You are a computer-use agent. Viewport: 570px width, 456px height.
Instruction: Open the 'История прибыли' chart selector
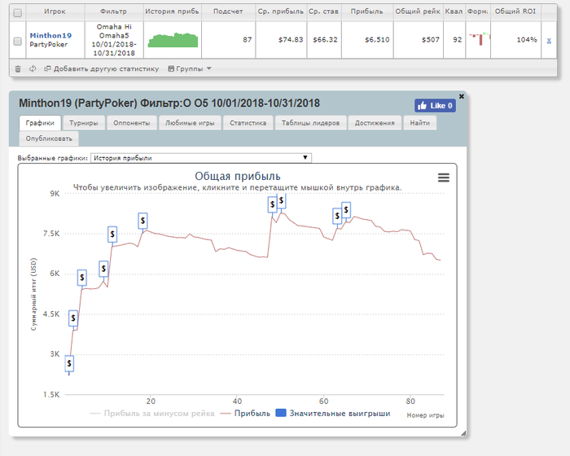200,158
